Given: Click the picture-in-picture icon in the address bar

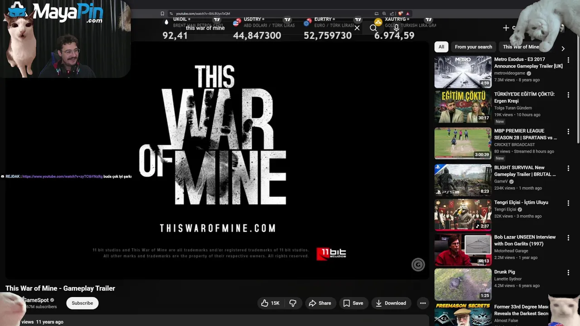Looking at the screenshot, I should pos(377,14).
